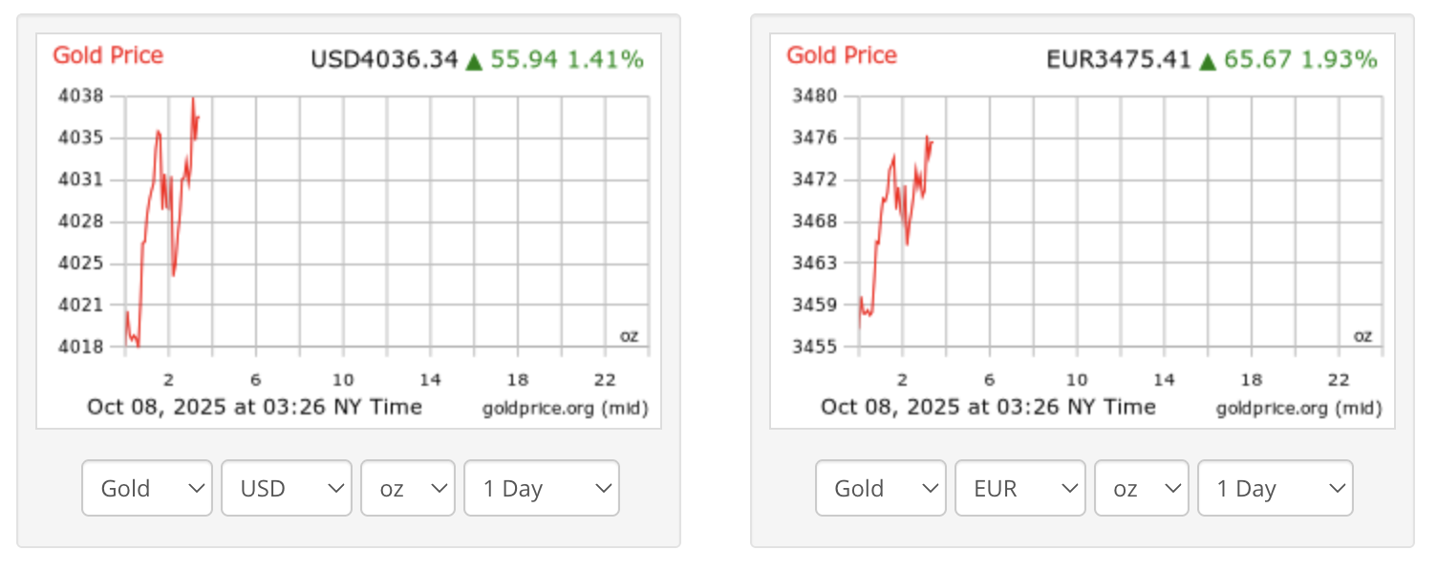Select the red 'Gold Price' label on the right chart
Screen dimensions: 1437x571
841,54
